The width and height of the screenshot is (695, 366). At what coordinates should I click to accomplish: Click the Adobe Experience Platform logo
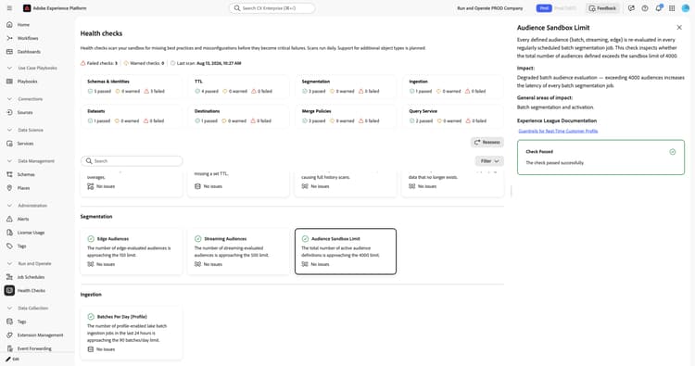pyautogui.click(x=27, y=8)
